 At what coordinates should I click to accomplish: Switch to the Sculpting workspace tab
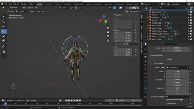57,5
